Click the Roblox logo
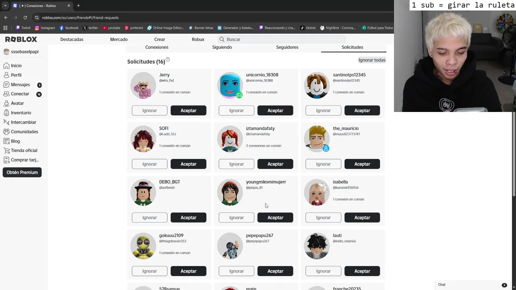 21,39
